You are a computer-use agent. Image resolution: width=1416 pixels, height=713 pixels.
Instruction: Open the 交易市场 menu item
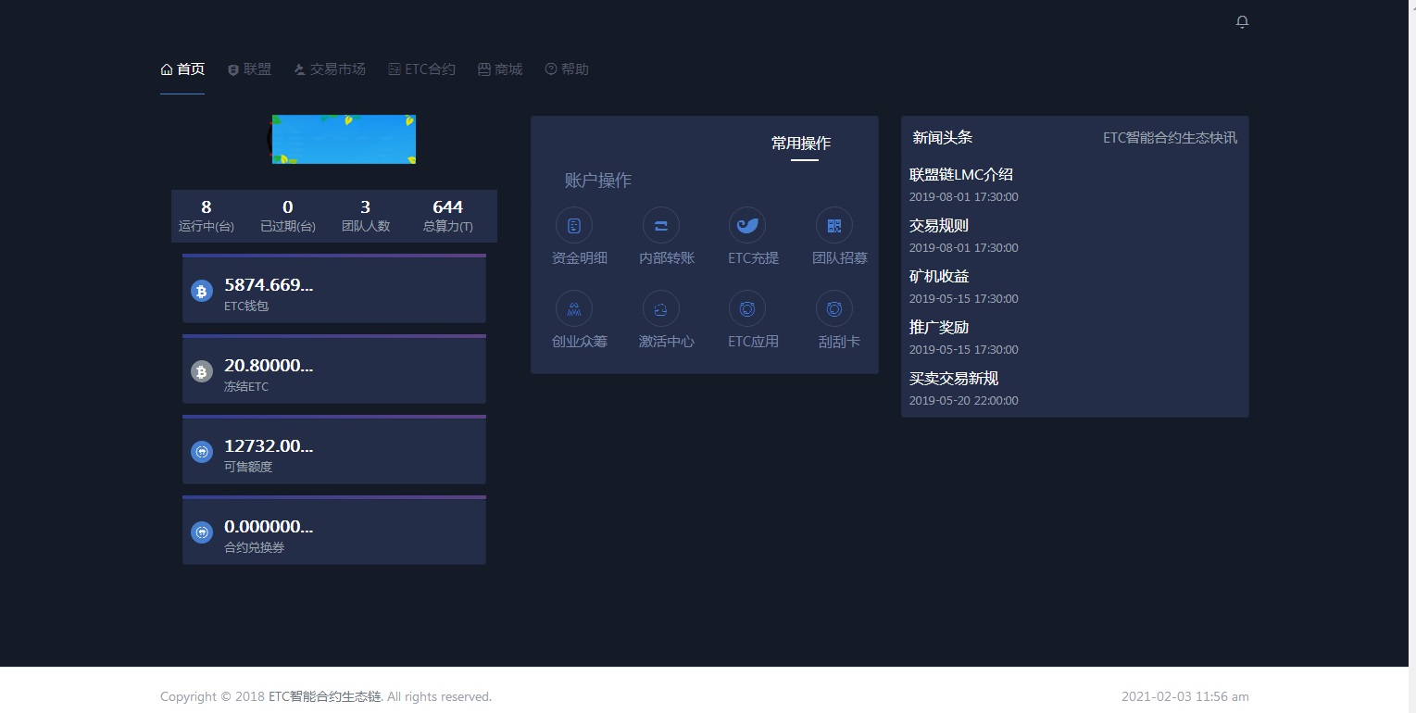pyautogui.click(x=329, y=69)
